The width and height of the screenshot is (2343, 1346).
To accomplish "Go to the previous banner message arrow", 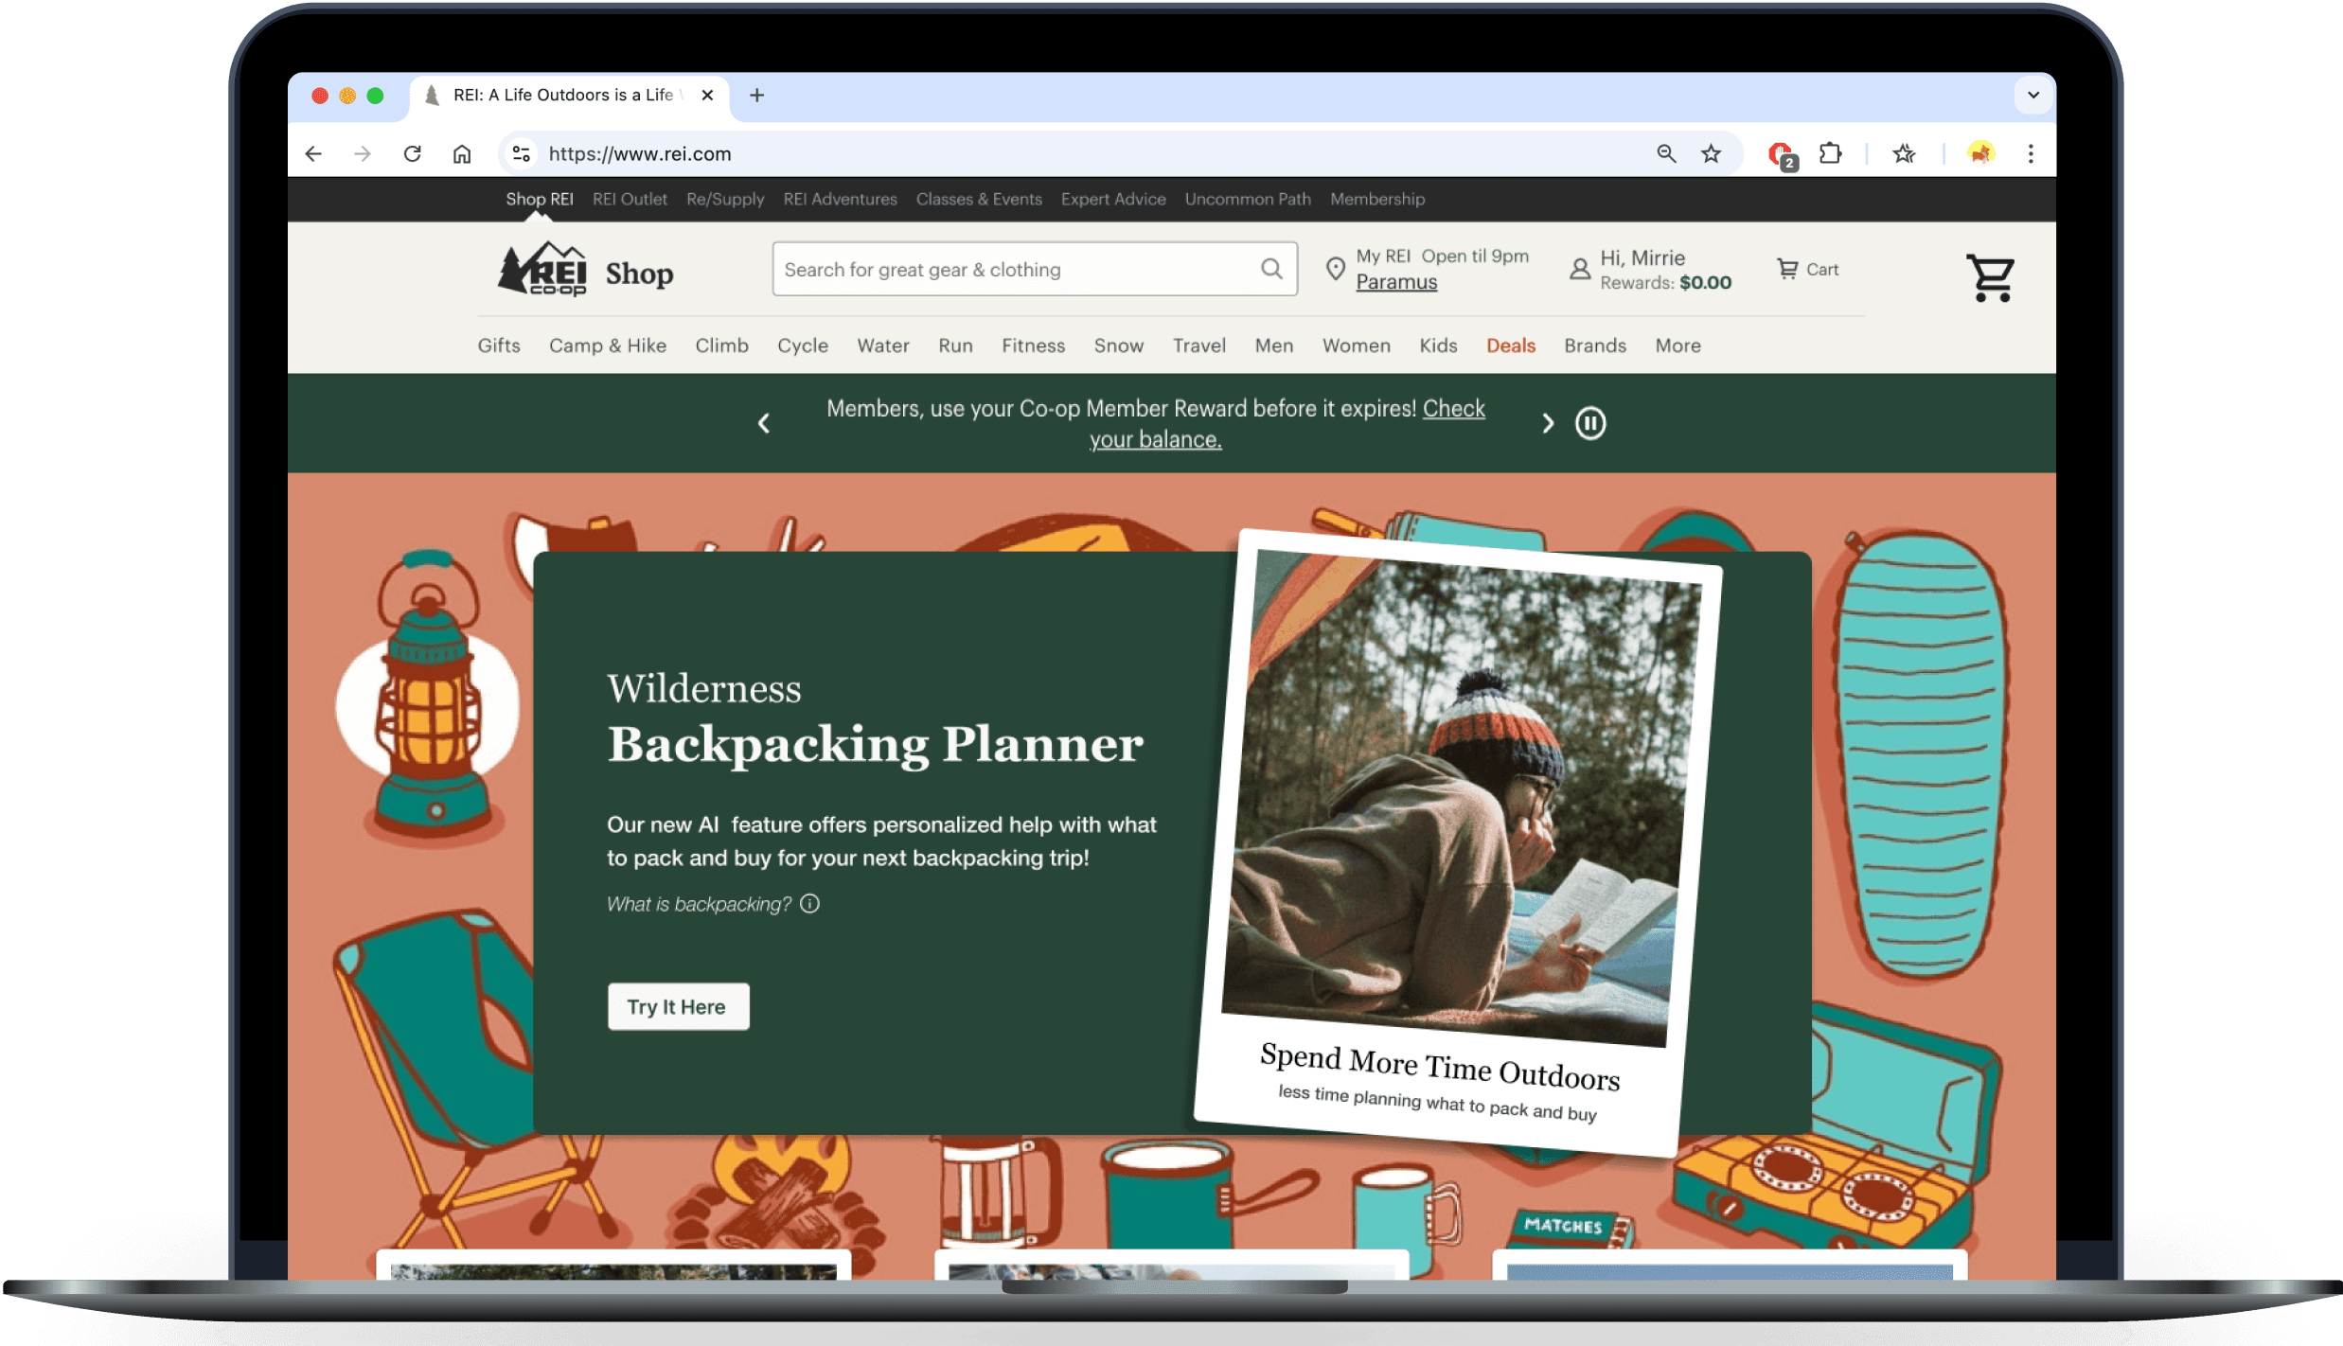I will point(764,423).
